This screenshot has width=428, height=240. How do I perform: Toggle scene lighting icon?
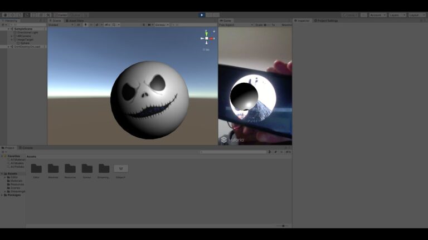(85, 25)
